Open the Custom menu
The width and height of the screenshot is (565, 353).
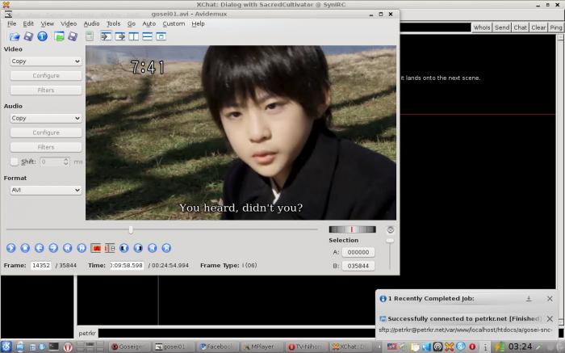point(174,23)
